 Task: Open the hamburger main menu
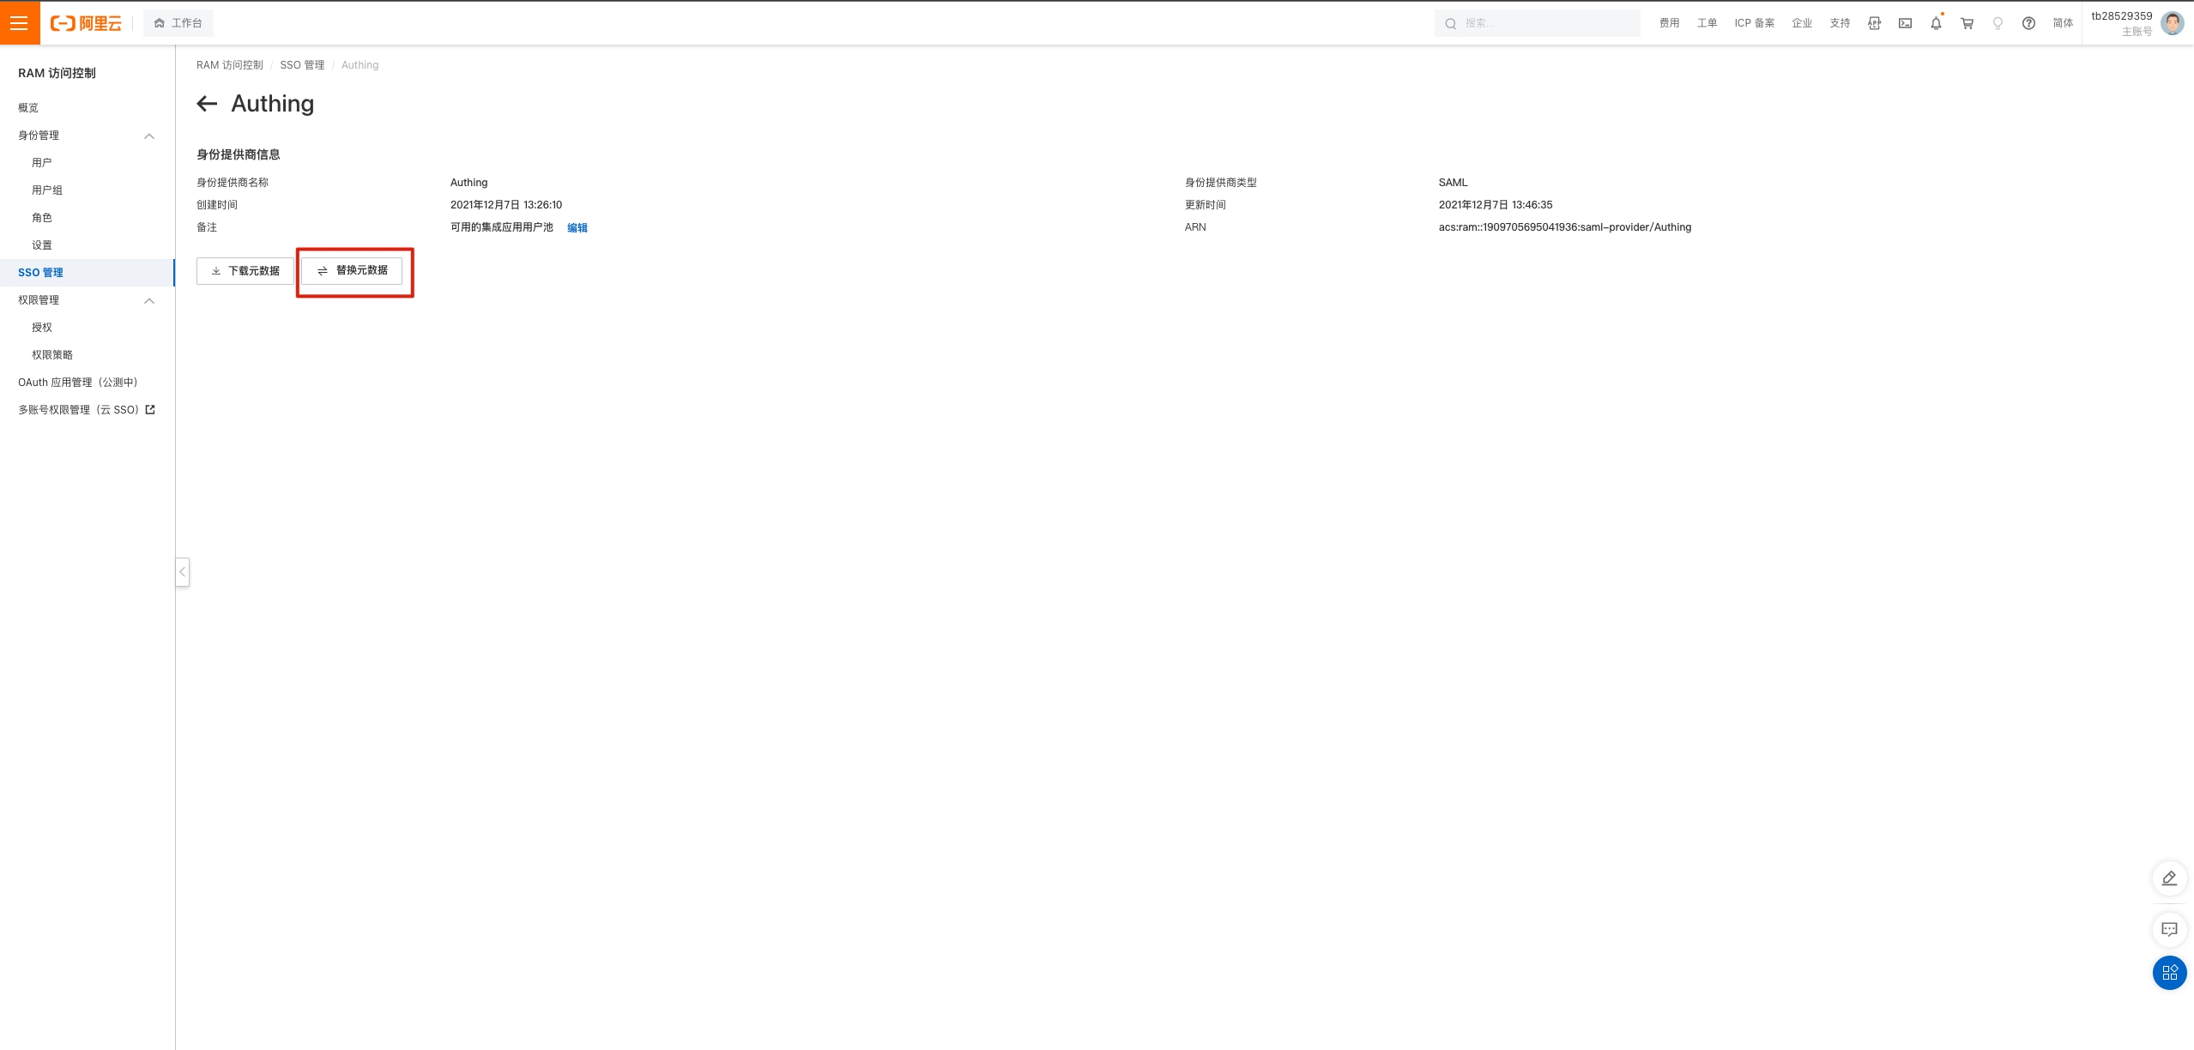click(x=19, y=23)
